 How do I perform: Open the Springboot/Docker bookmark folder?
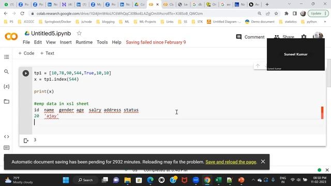(55, 22)
